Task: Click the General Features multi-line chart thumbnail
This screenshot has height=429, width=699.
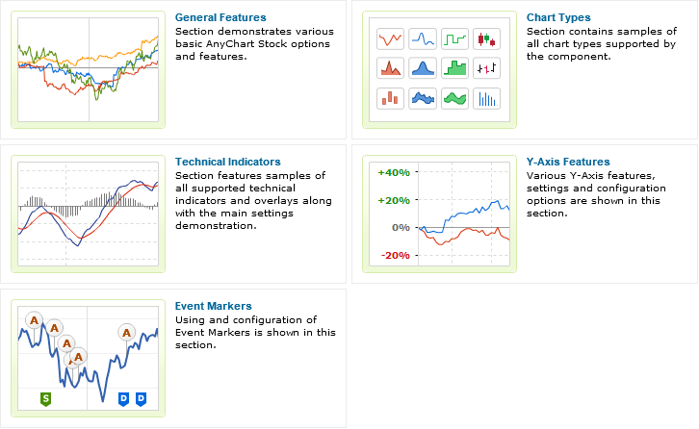Action: click(x=89, y=69)
